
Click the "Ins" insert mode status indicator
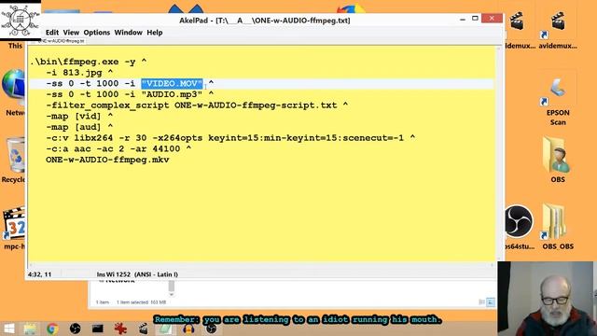100,274
